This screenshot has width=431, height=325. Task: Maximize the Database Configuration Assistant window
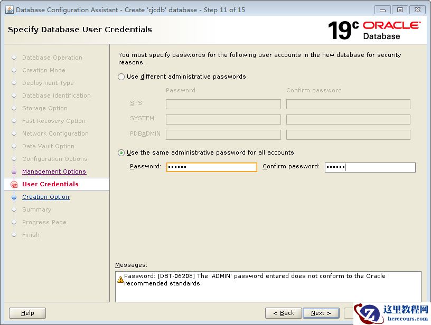point(400,10)
